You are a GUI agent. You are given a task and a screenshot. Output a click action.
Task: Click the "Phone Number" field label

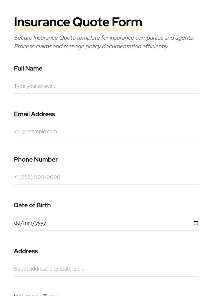point(36,160)
